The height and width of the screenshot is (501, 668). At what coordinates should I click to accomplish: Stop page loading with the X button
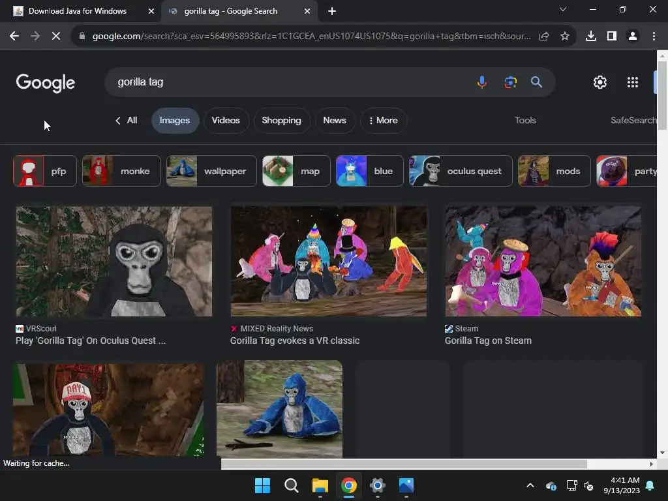(56, 37)
